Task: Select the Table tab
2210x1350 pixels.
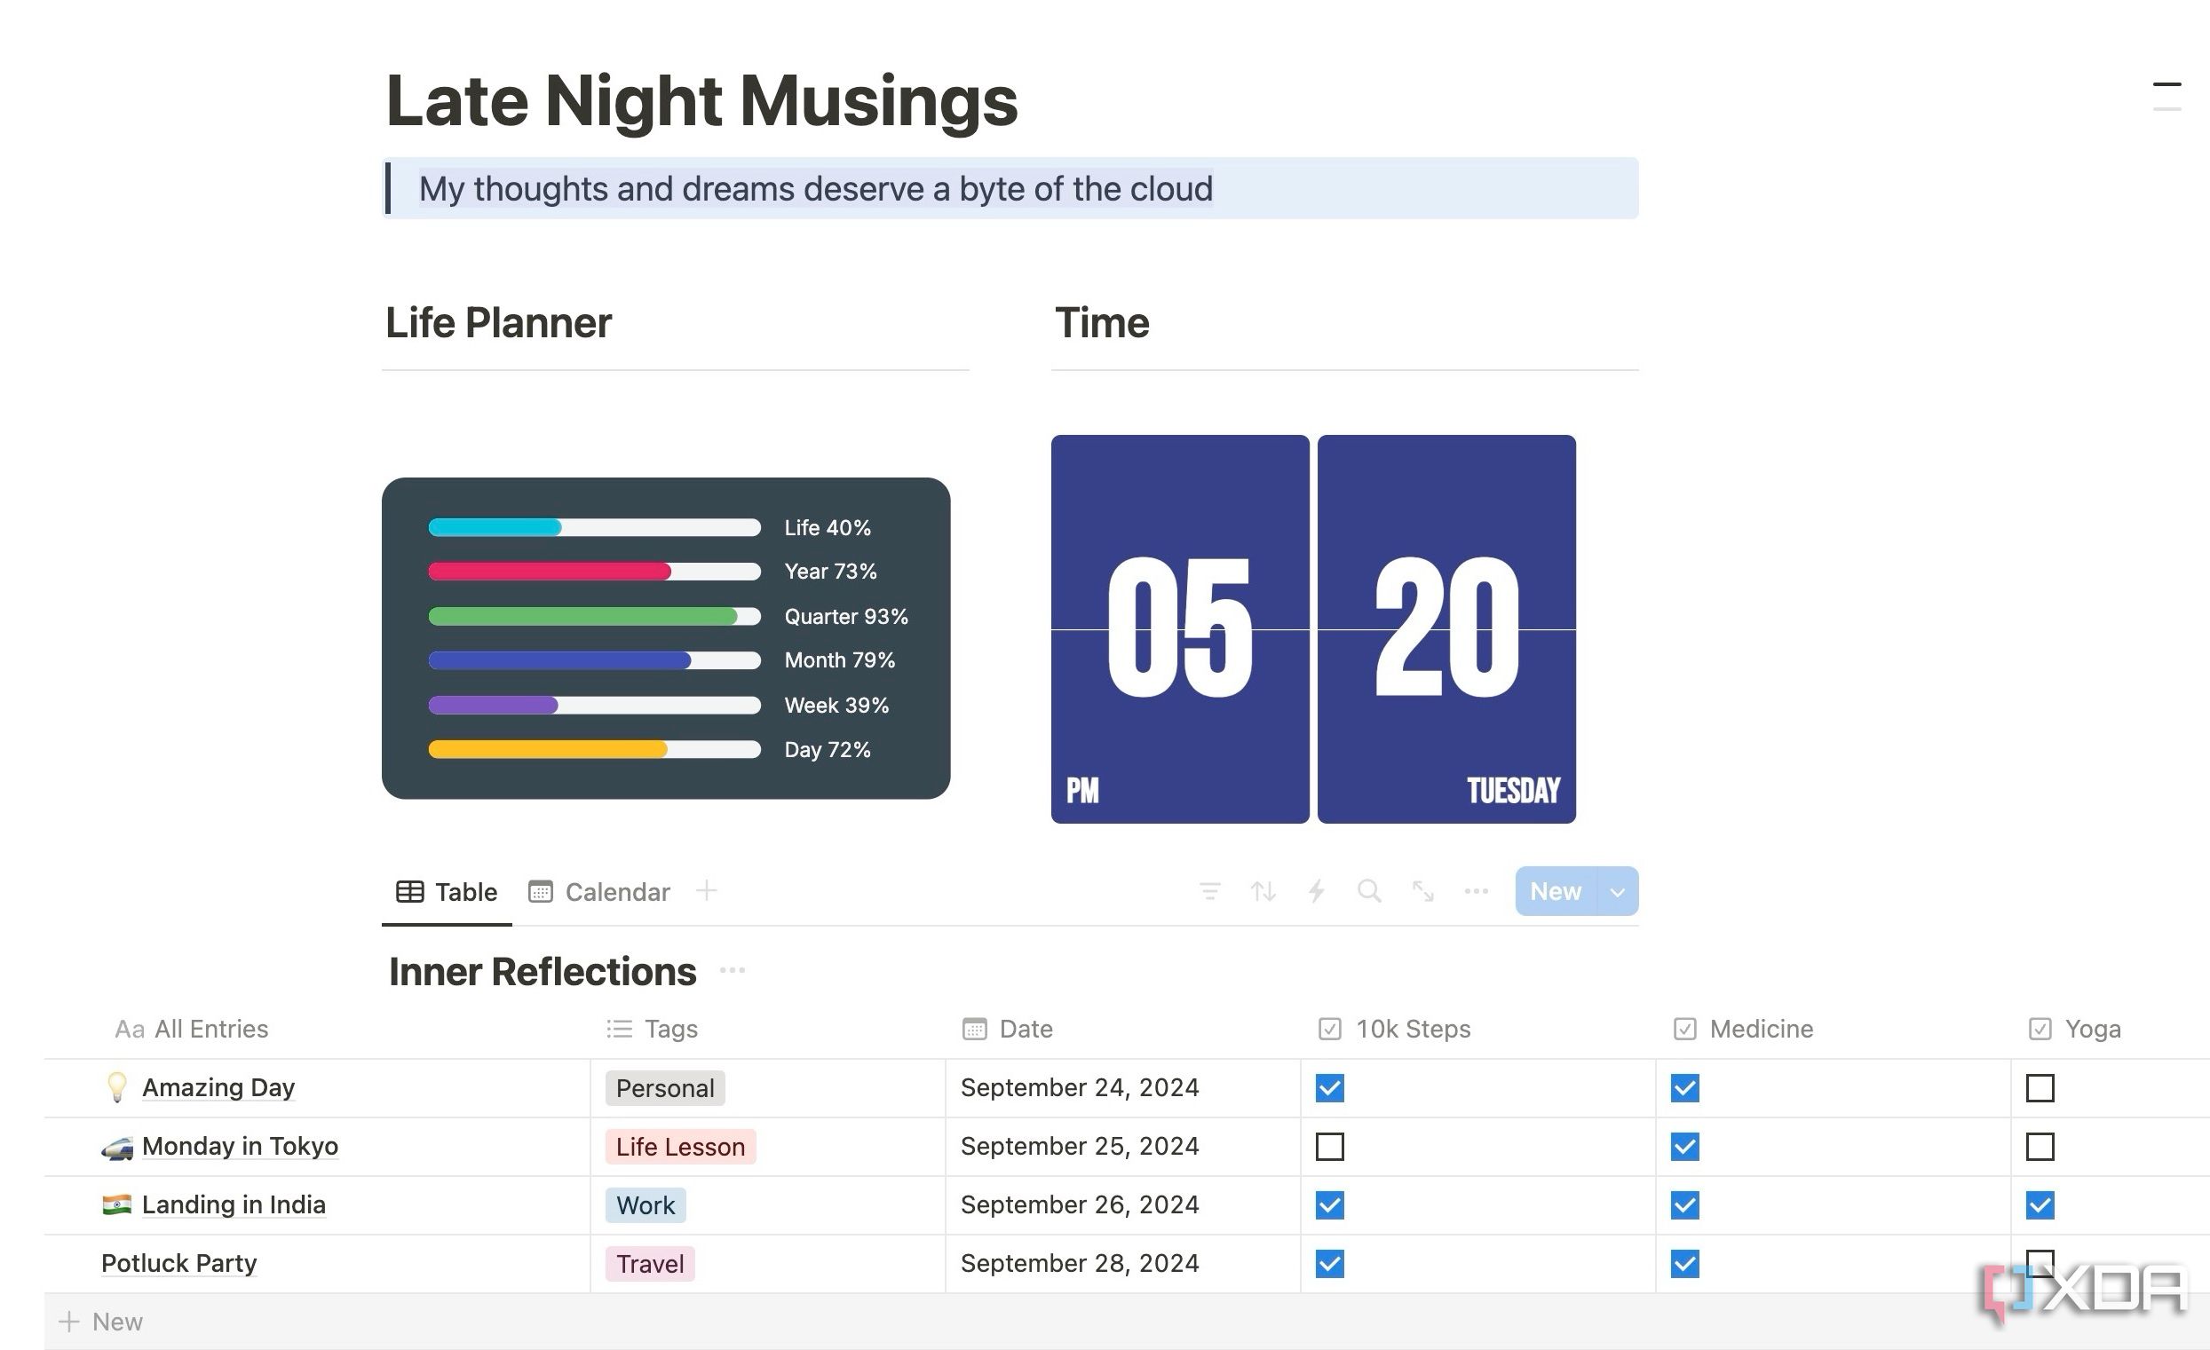Action: coord(447,893)
